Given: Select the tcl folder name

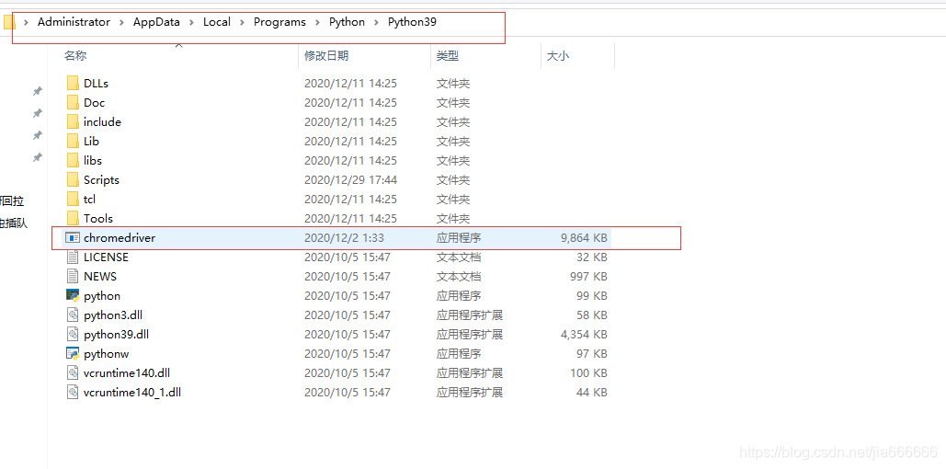Looking at the screenshot, I should click(90, 200).
